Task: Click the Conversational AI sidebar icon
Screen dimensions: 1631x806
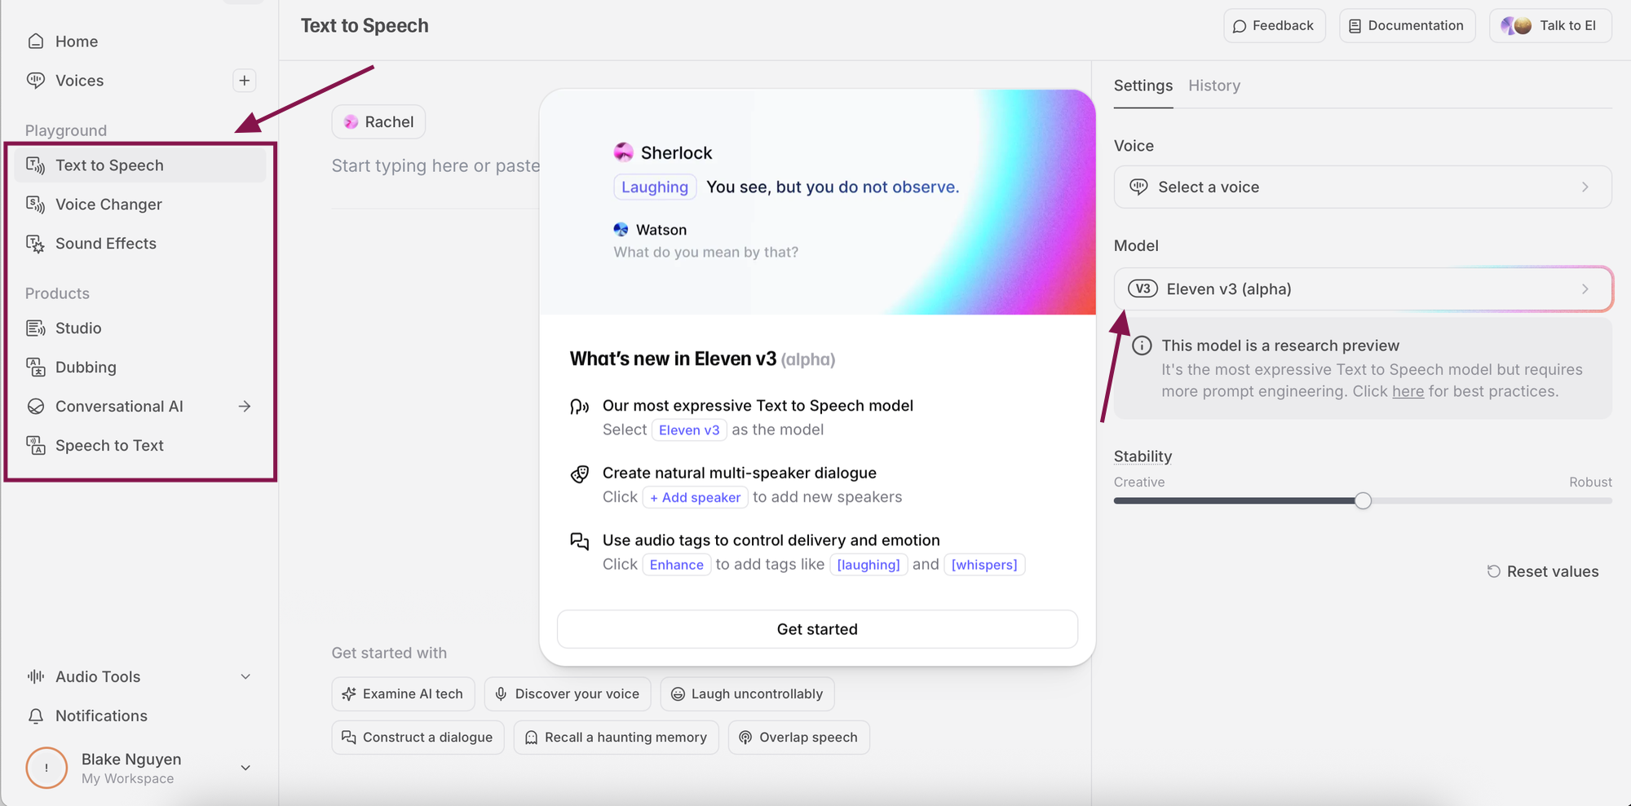Action: (36, 407)
